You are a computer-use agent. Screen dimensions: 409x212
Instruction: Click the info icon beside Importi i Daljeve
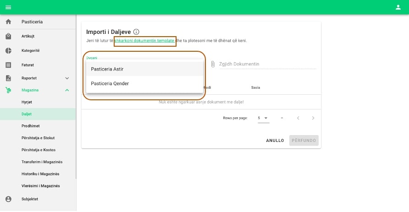tap(136, 32)
